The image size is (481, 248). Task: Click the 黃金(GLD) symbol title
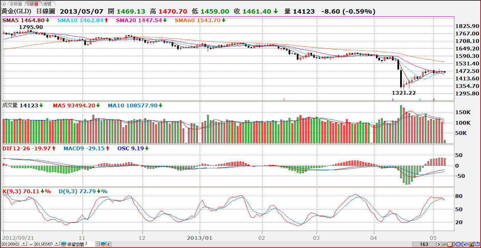[16, 11]
